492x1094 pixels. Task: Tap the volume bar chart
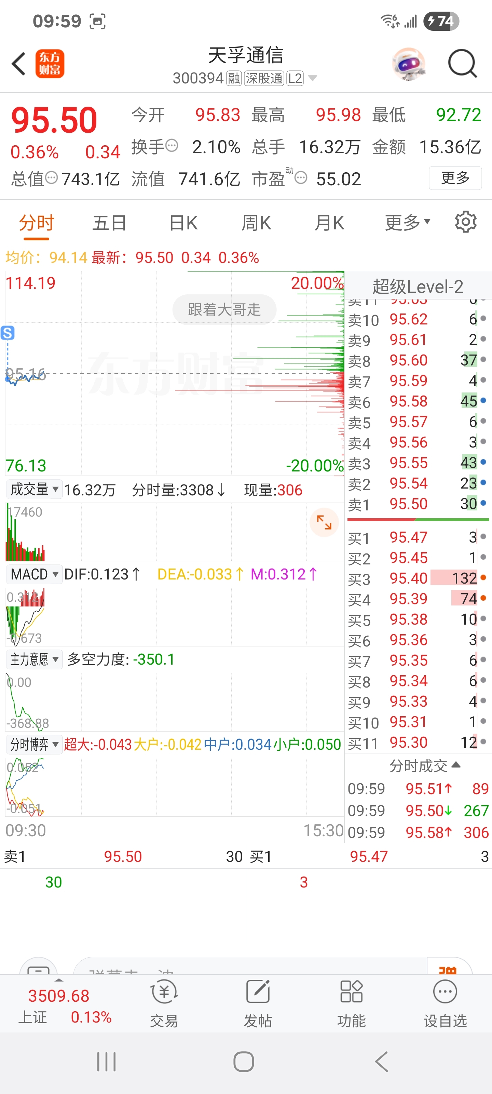(174, 532)
